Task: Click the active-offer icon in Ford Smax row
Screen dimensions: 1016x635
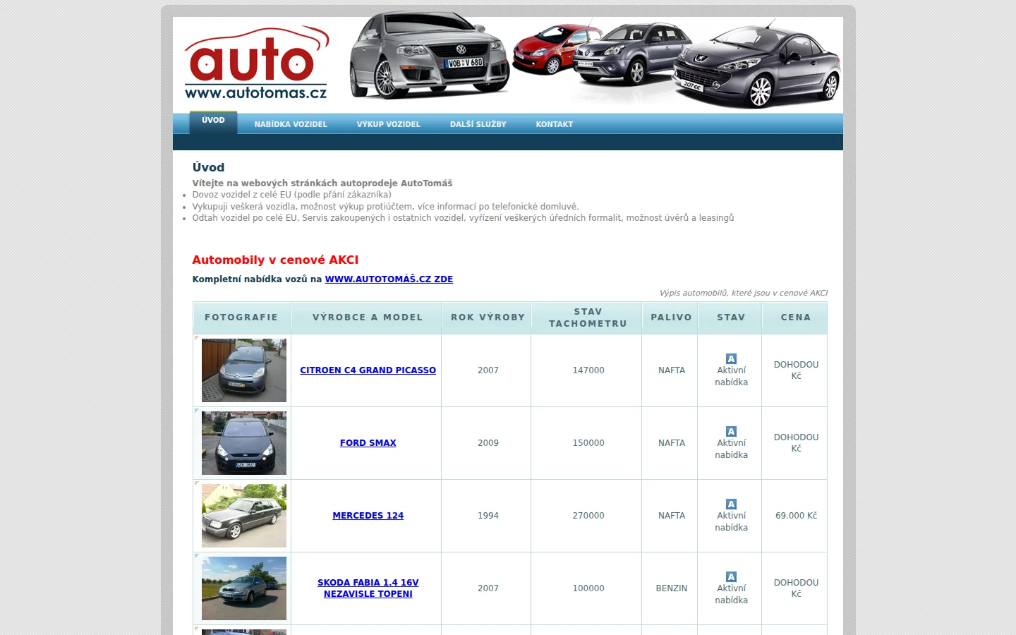Action: [731, 432]
